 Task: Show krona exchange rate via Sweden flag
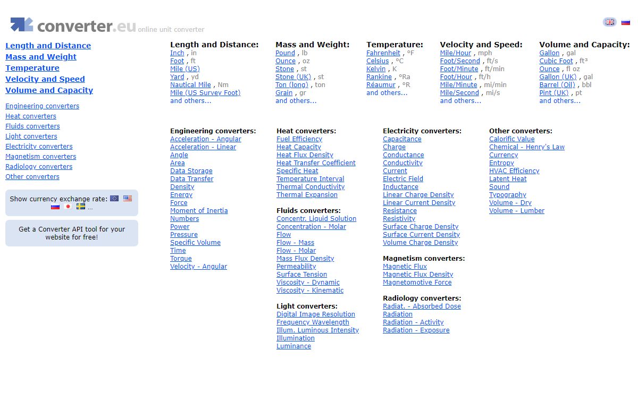[x=81, y=207]
